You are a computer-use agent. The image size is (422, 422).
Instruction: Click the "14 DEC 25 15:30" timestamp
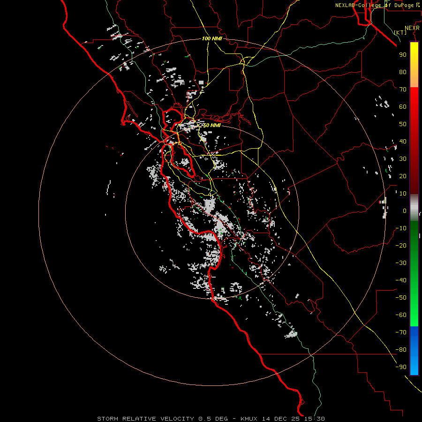pyautogui.click(x=293, y=419)
